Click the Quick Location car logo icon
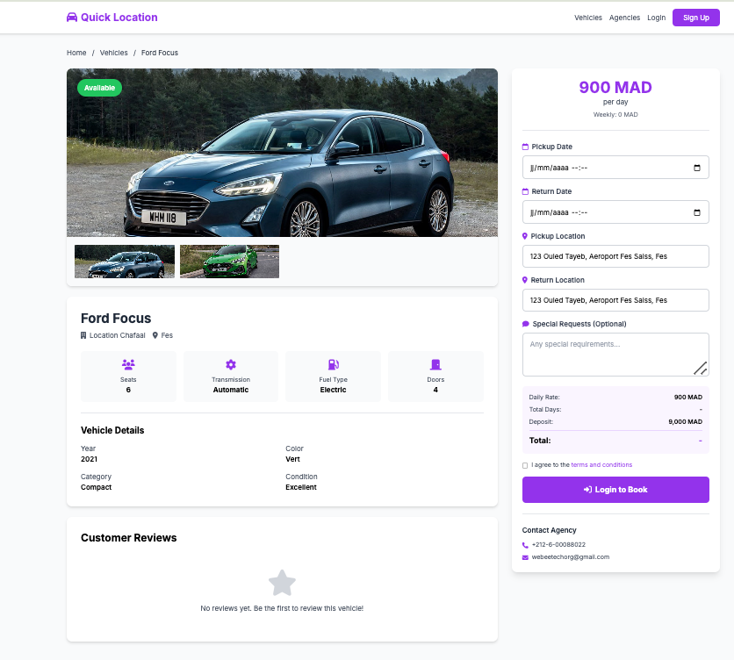Screen dimensions: 734x660 click(x=72, y=18)
